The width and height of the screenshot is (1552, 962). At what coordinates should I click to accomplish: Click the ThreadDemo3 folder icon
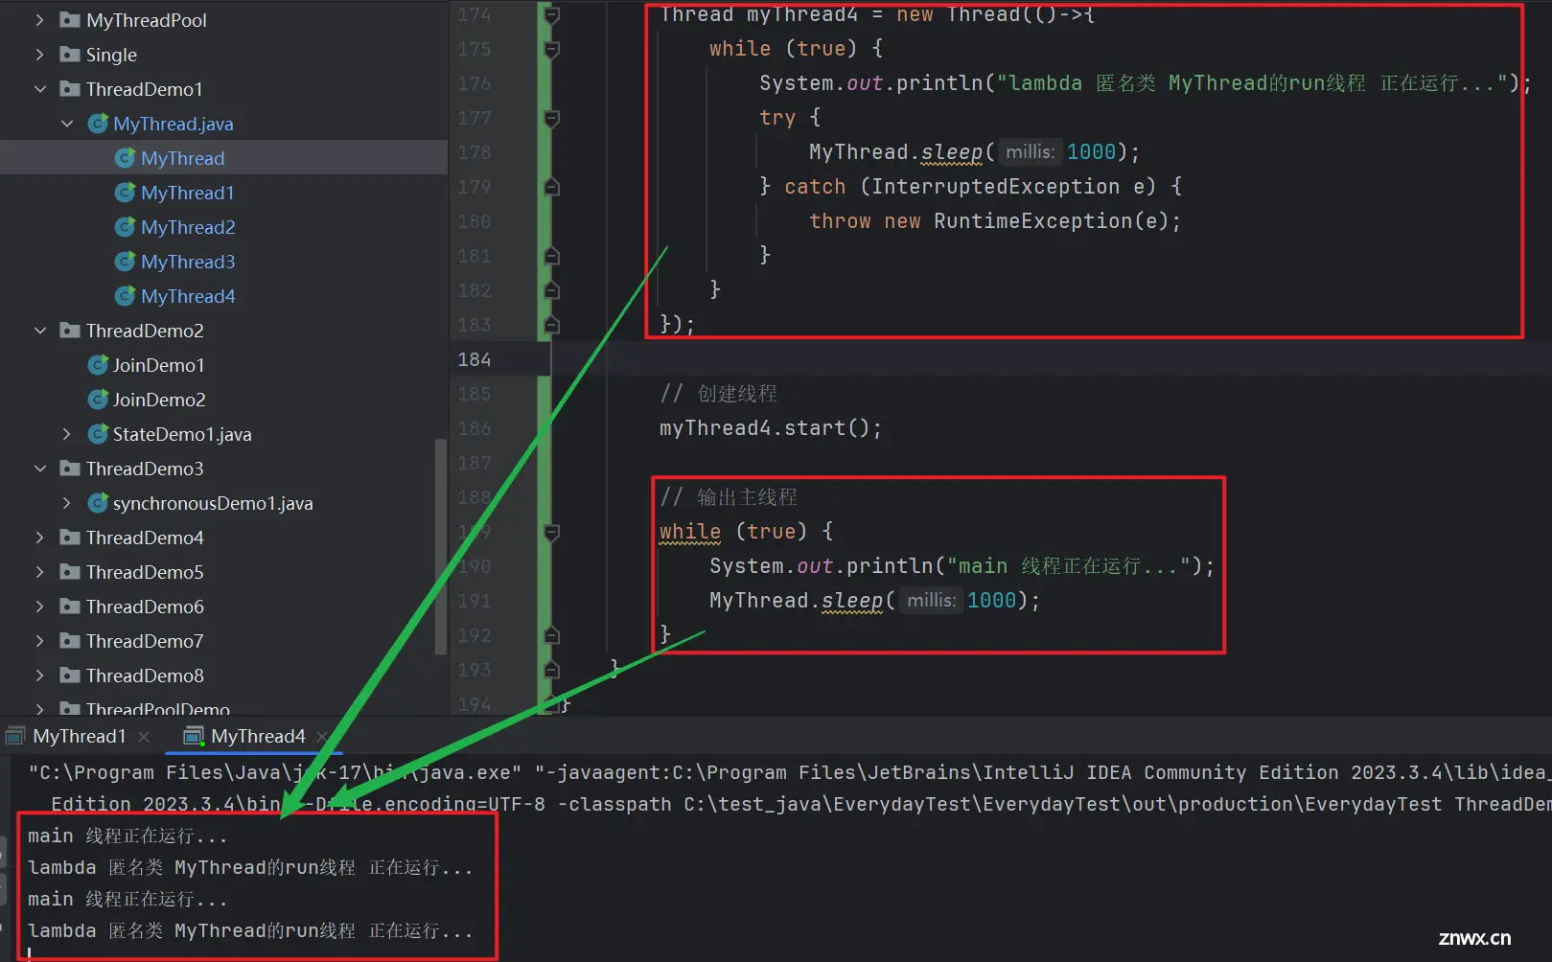pyautogui.click(x=70, y=469)
